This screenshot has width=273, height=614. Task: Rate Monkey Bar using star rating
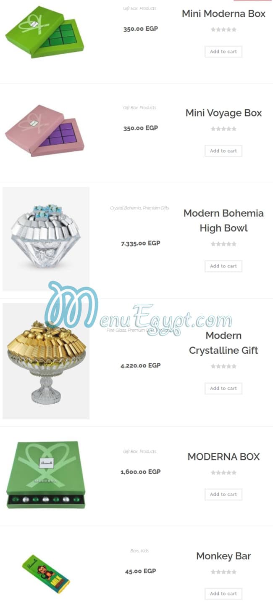[x=223, y=572]
